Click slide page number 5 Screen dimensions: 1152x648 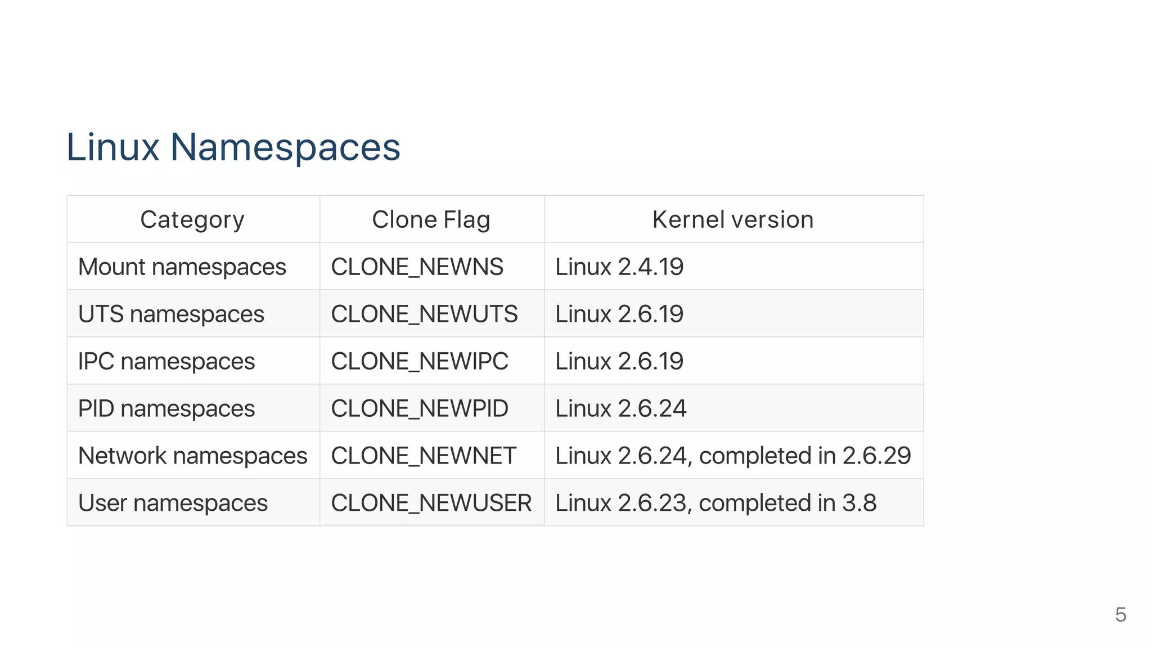(x=1120, y=615)
